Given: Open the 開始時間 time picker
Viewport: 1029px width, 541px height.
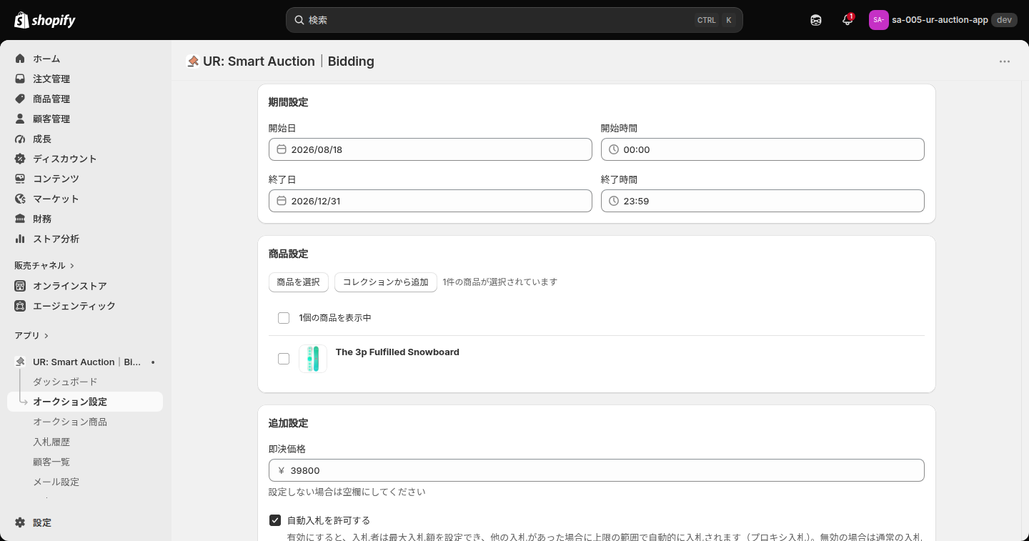Looking at the screenshot, I should (762, 149).
